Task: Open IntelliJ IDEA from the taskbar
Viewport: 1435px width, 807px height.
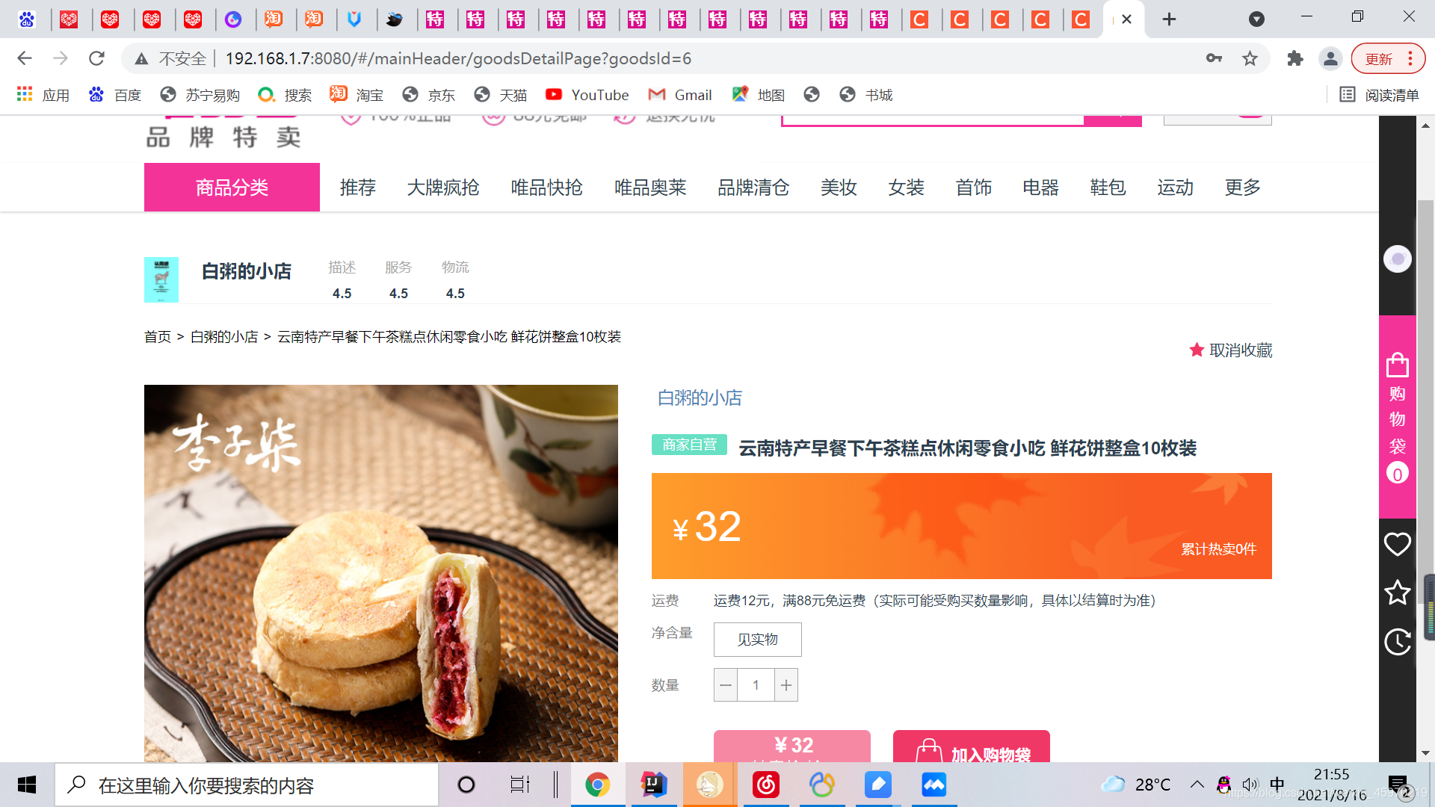Action: 653,784
